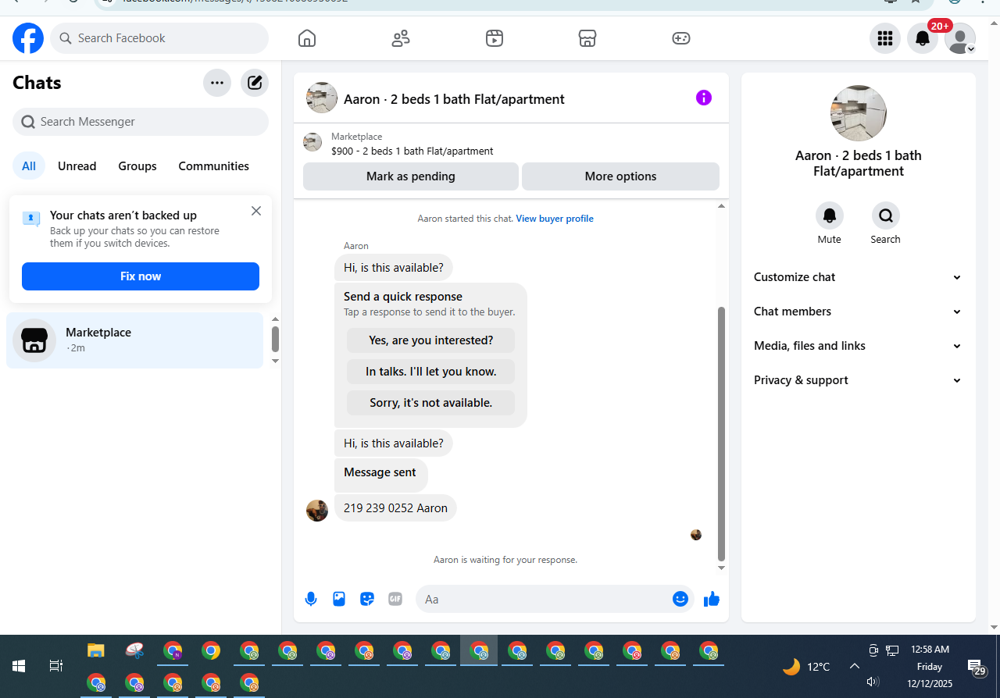1000x698 pixels.
Task: Click chat list scrollbar down arrow
Action: coord(275,361)
